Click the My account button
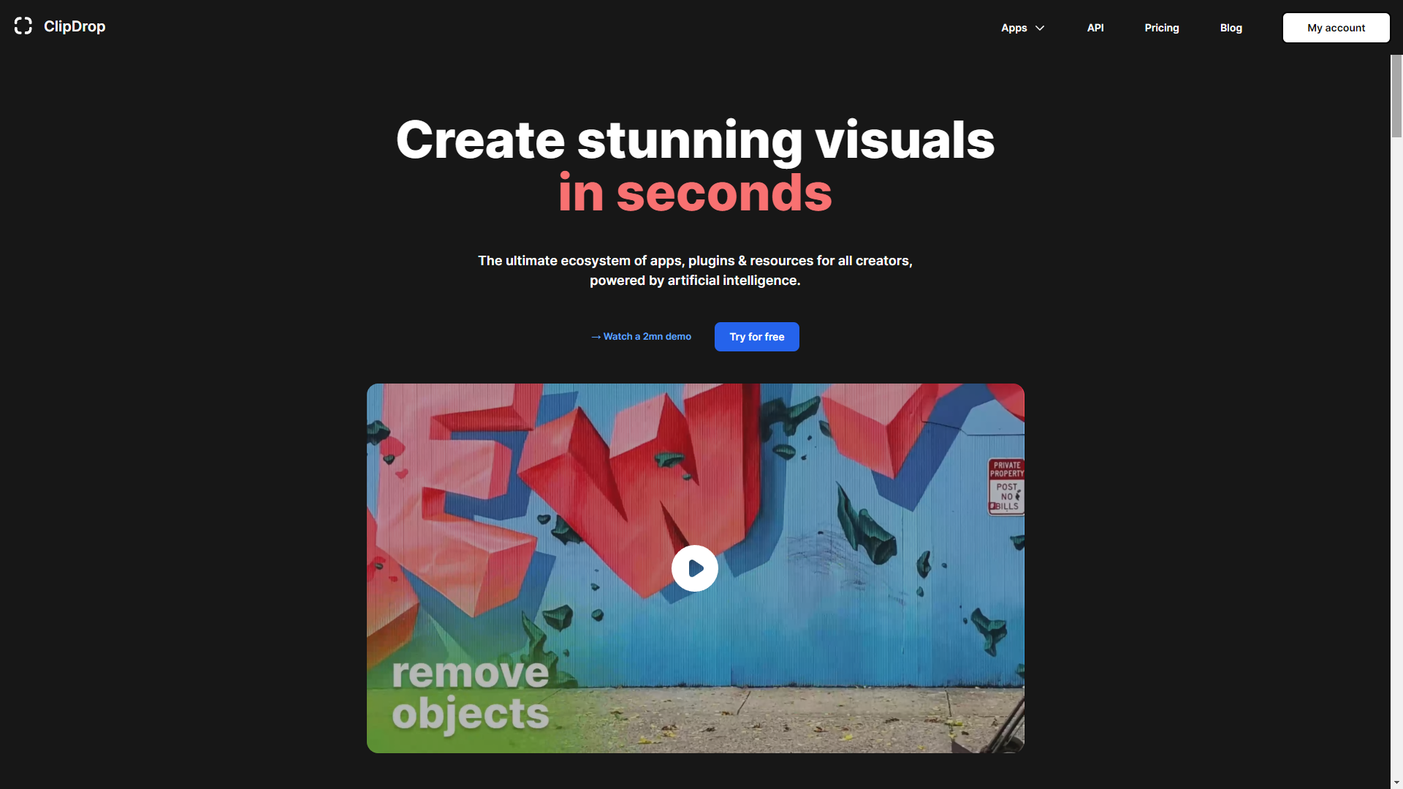The width and height of the screenshot is (1403, 789). pyautogui.click(x=1336, y=28)
